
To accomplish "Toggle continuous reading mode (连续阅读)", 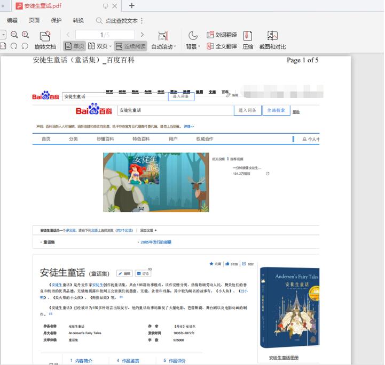I will (130, 46).
